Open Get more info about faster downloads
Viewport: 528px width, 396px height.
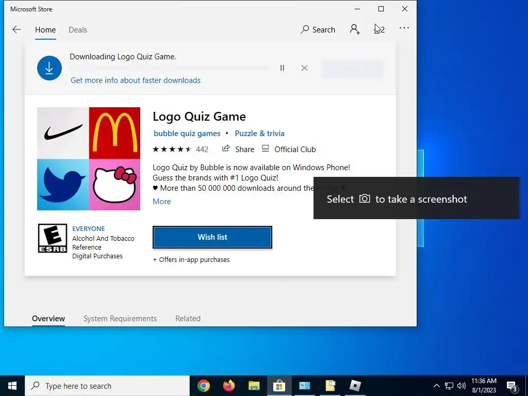136,80
